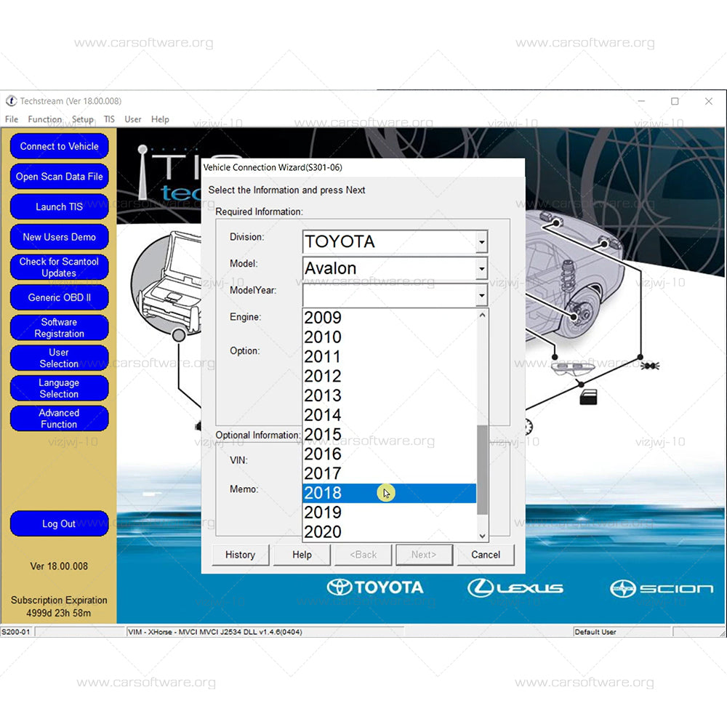727x727 pixels.
Task: Select model year 2019
Action: 389,513
